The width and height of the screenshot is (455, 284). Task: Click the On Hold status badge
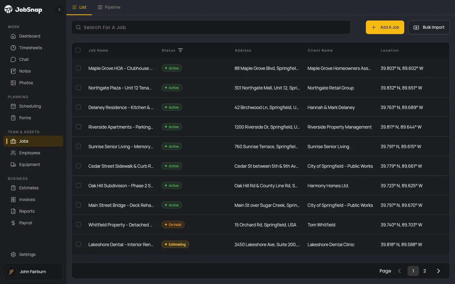[173, 225]
